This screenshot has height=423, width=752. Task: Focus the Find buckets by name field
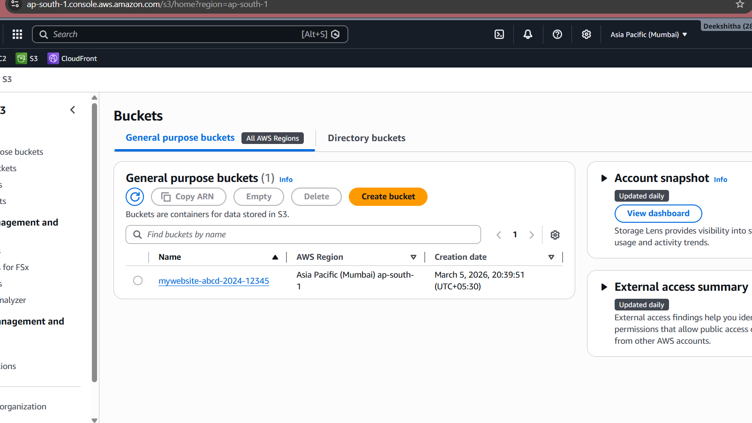coord(309,234)
